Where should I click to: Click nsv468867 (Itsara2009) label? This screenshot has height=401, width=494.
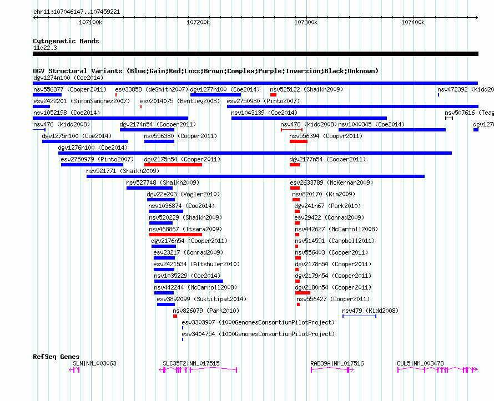(185, 229)
